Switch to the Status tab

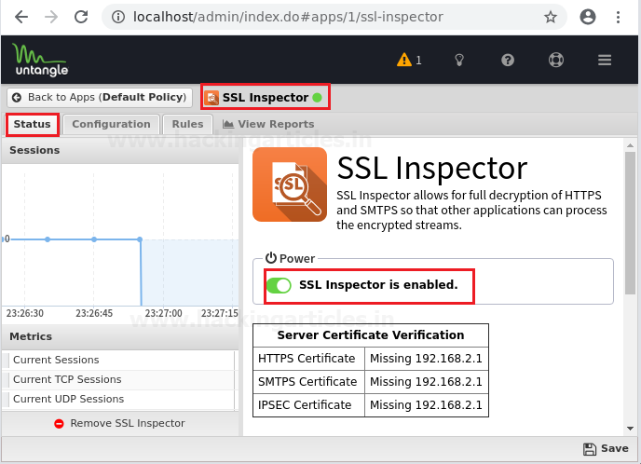(33, 124)
